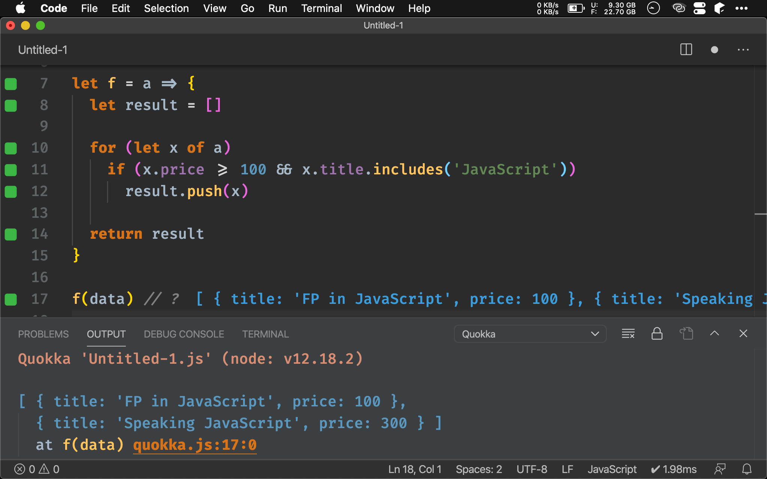This screenshot has width=767, height=479.
Task: Open the DEBUG CONSOLE tab
Action: [184, 334]
